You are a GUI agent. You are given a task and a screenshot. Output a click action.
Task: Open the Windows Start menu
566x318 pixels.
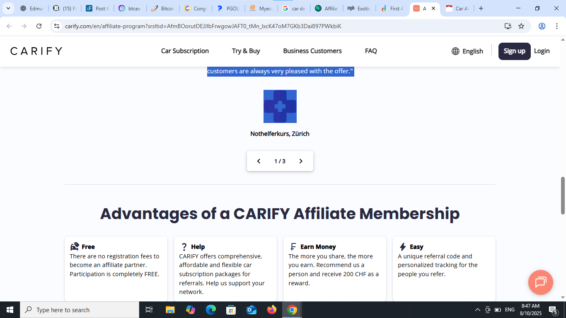[10, 310]
